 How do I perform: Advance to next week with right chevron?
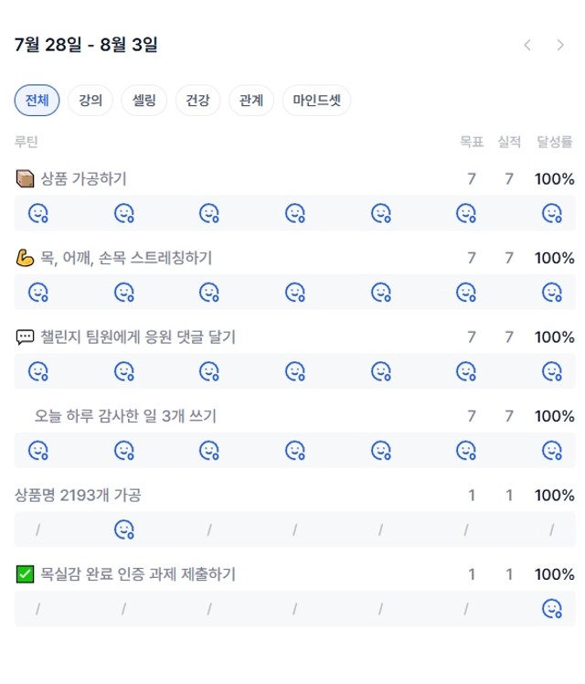[560, 45]
